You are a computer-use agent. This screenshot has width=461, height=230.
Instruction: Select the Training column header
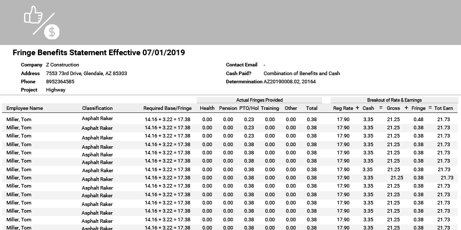click(x=270, y=108)
